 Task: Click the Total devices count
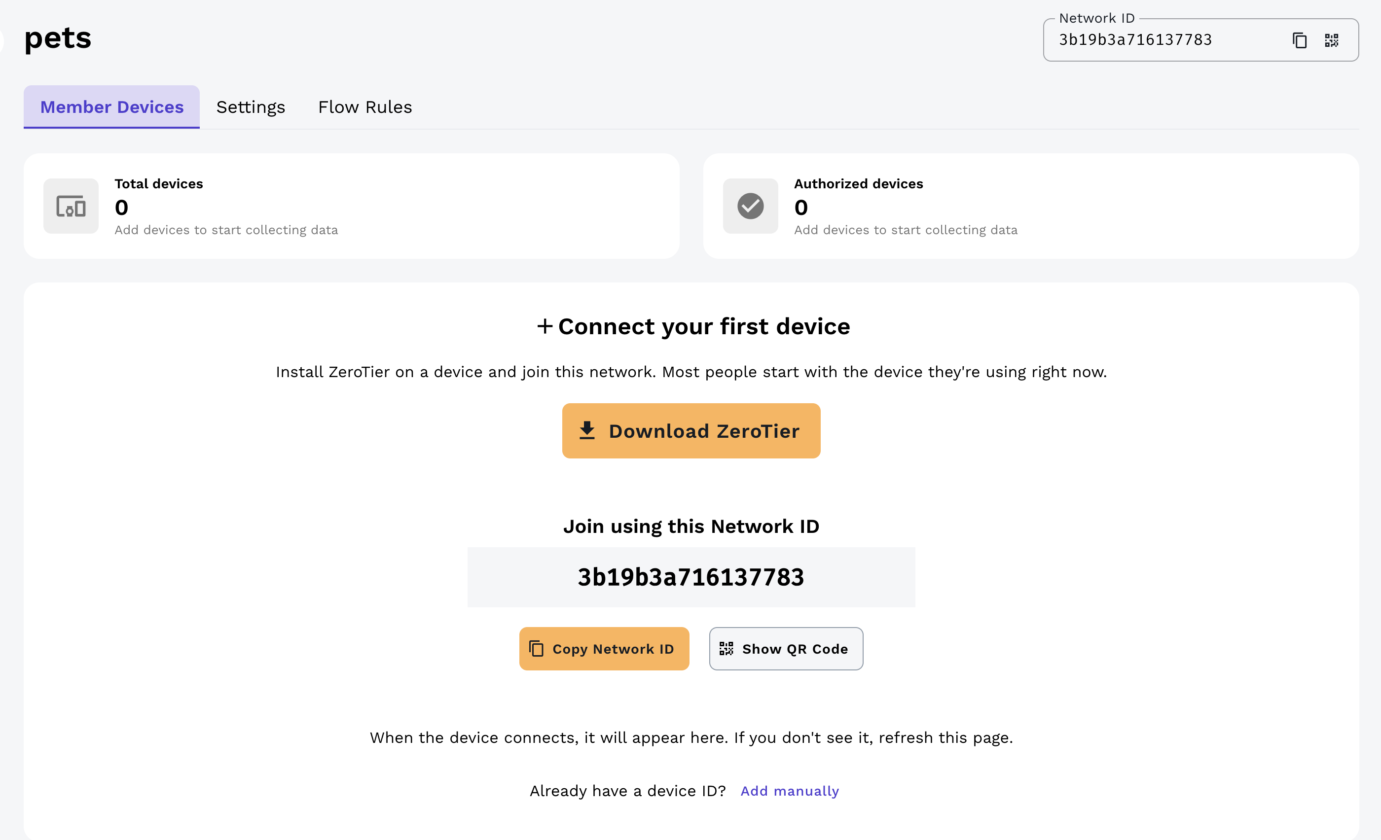coord(122,208)
